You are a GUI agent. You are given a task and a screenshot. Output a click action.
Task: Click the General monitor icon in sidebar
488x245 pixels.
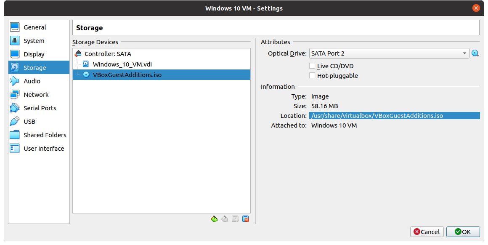pos(15,27)
